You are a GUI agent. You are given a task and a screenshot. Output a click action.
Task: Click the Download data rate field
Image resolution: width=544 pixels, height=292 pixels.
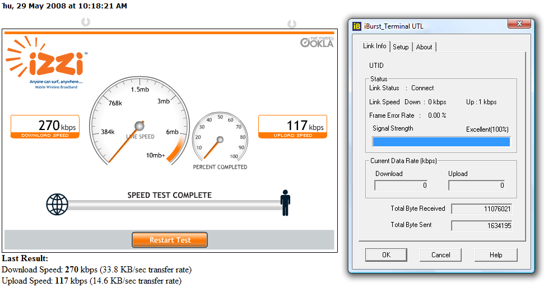point(401,186)
